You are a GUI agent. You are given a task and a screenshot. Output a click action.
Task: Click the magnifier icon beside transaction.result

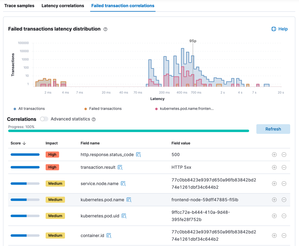point(120,167)
